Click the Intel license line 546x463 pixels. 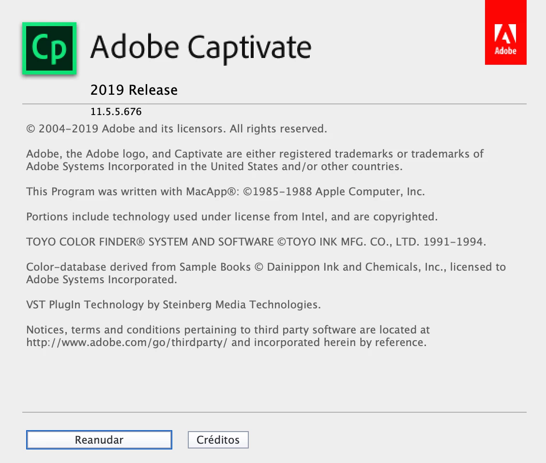232,217
